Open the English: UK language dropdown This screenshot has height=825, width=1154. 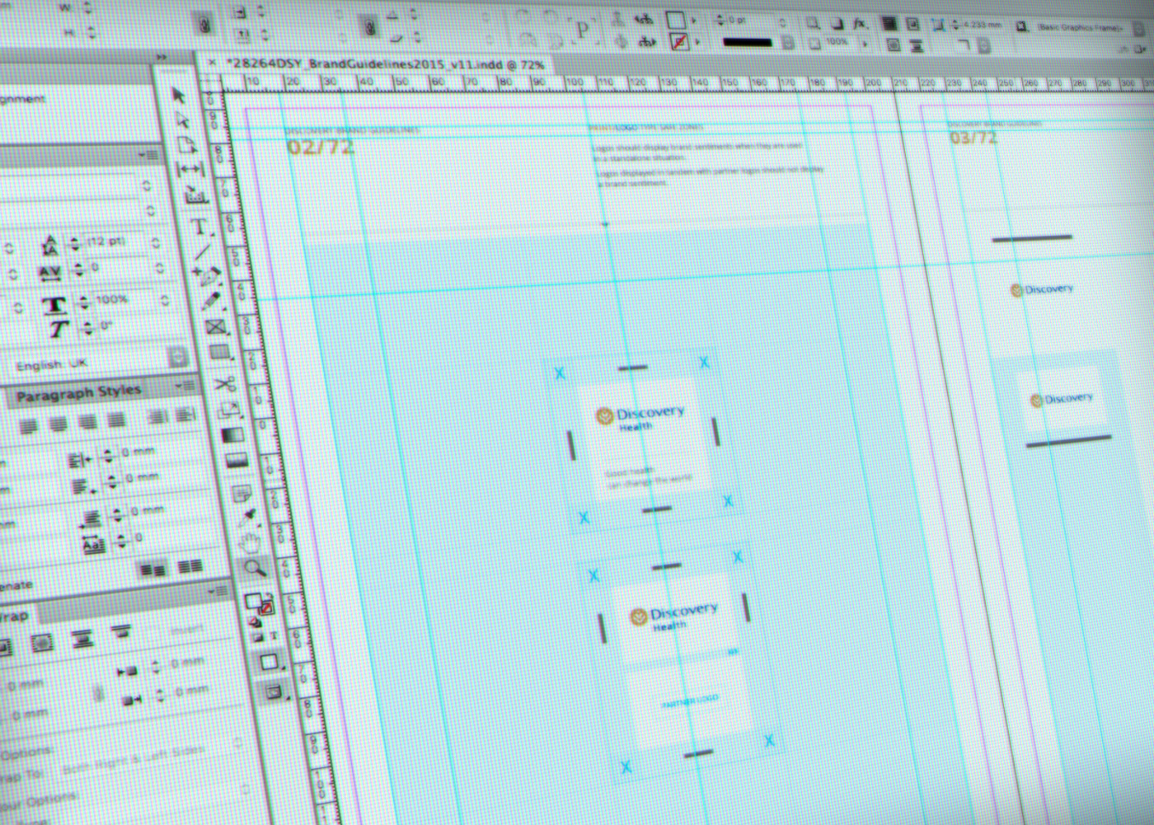click(x=178, y=358)
